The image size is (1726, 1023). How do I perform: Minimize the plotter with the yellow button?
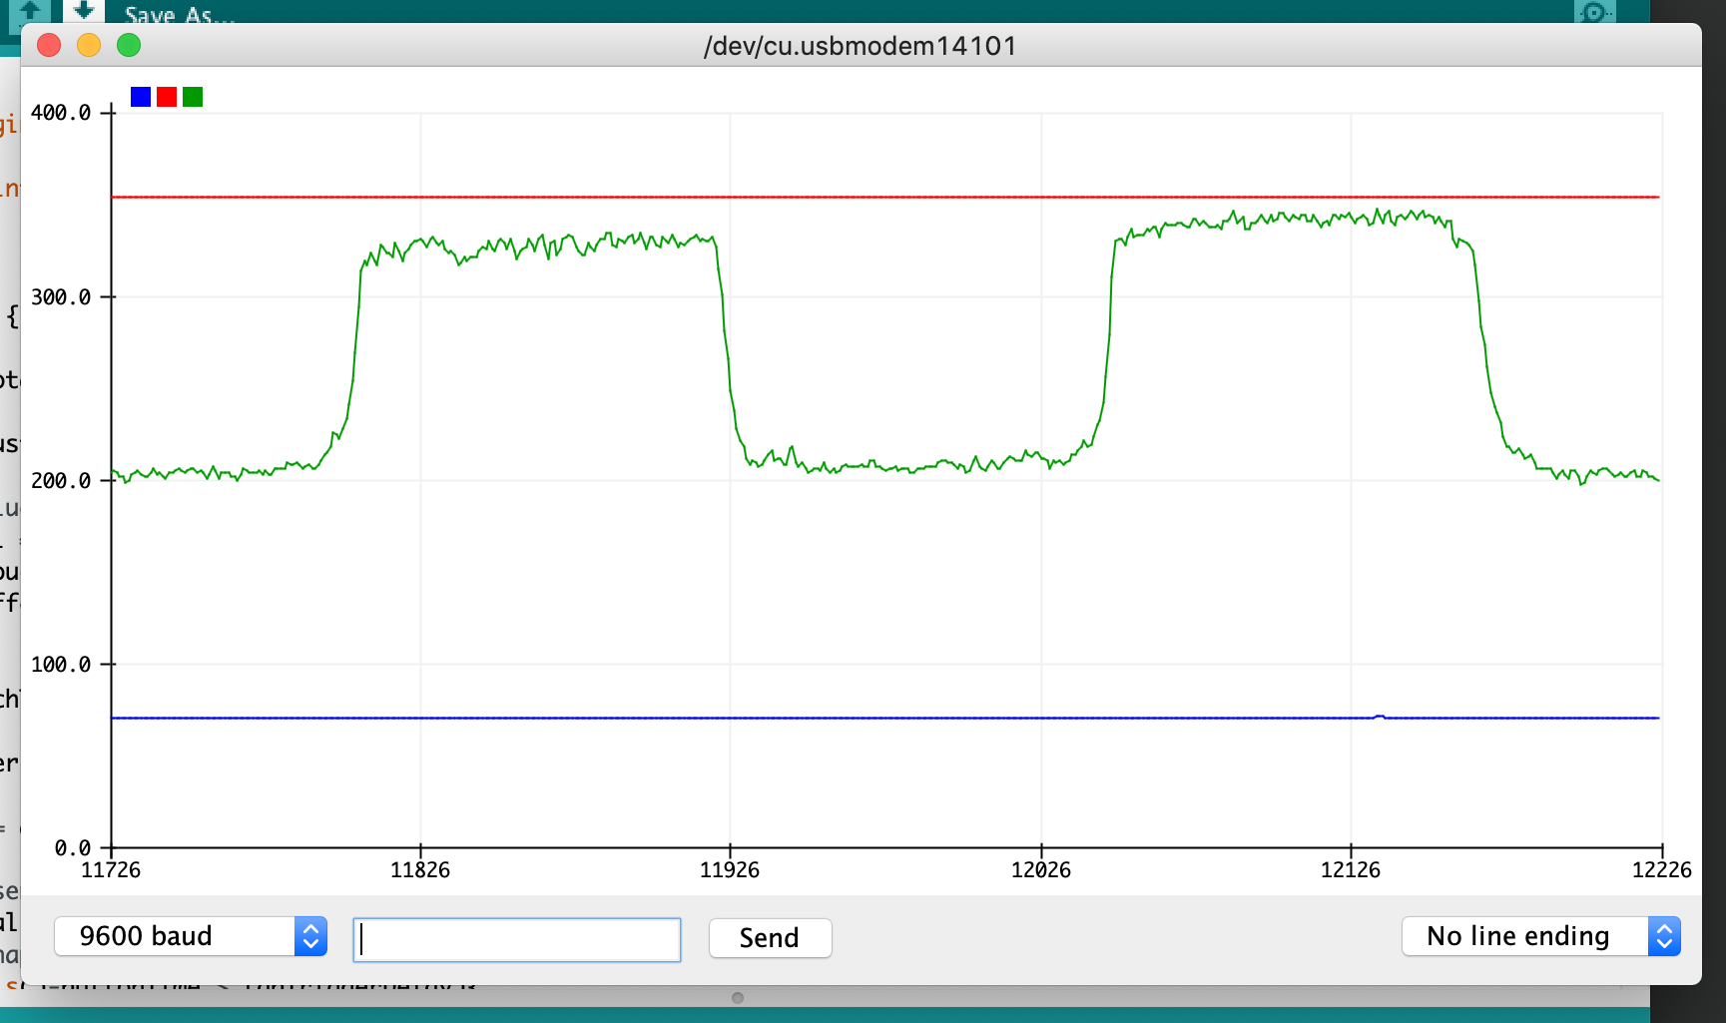pos(89,46)
